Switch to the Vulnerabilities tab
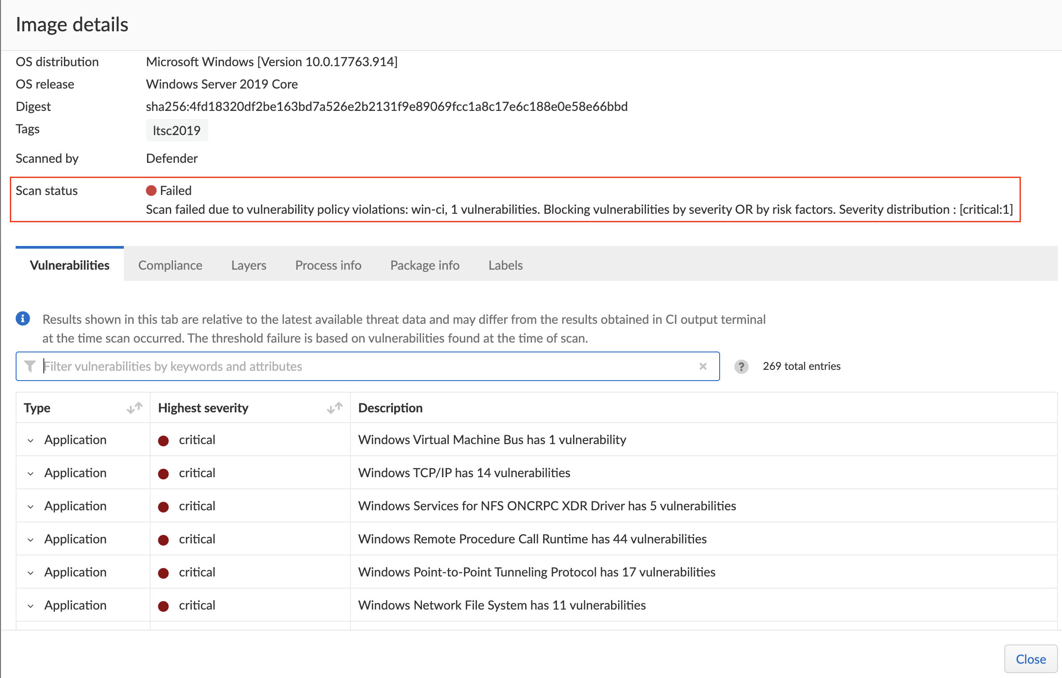The image size is (1062, 678). (x=70, y=265)
